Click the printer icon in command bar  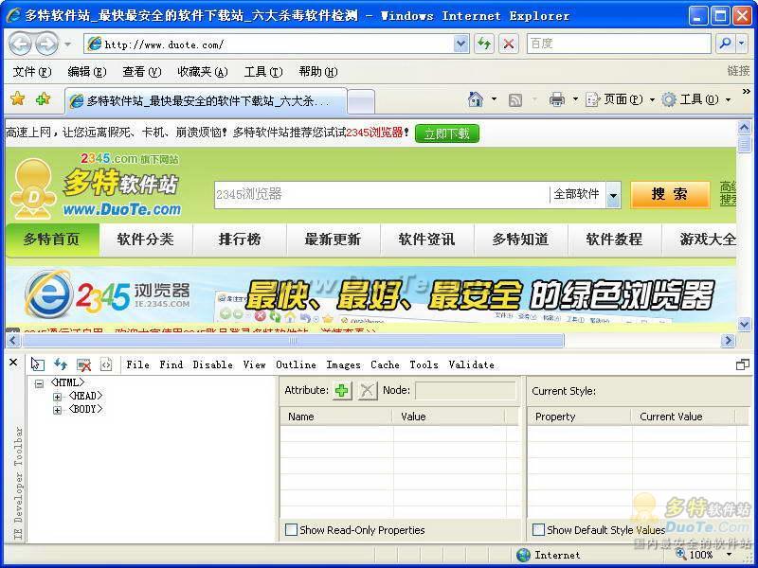pyautogui.click(x=557, y=99)
